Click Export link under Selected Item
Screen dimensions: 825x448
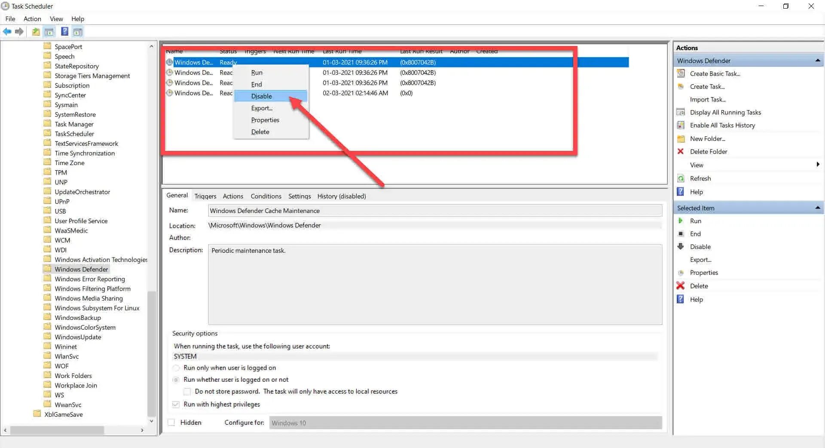(x=701, y=260)
